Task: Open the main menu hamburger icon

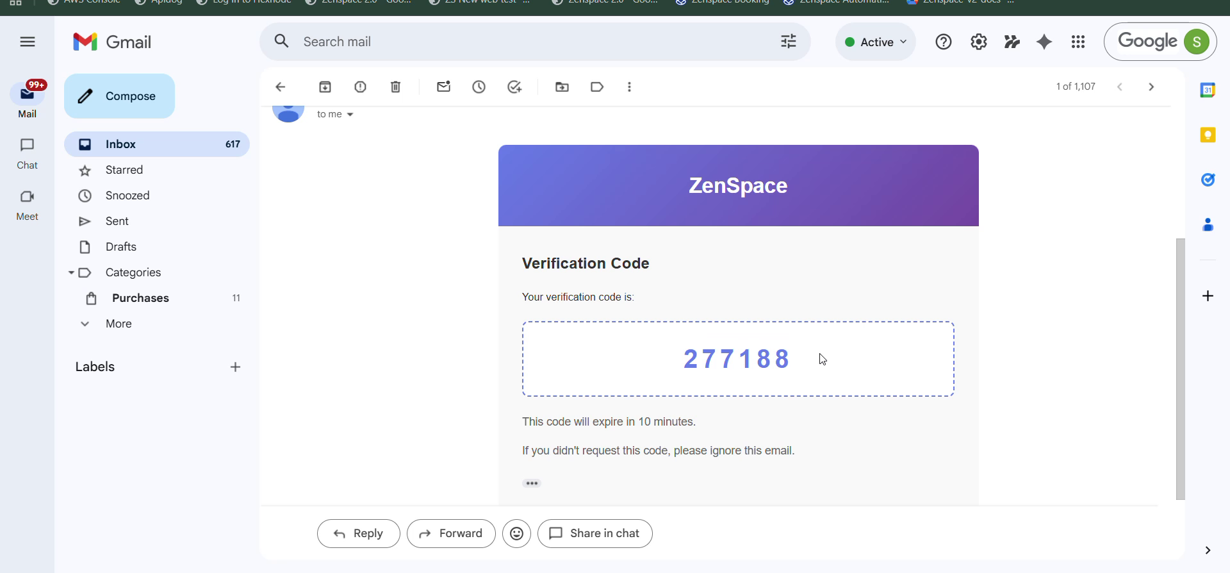Action: click(27, 42)
